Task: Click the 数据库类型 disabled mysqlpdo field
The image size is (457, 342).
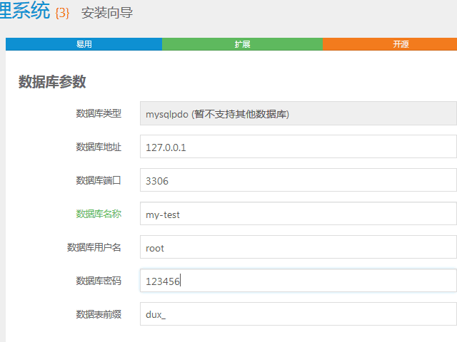Action: click(x=298, y=113)
